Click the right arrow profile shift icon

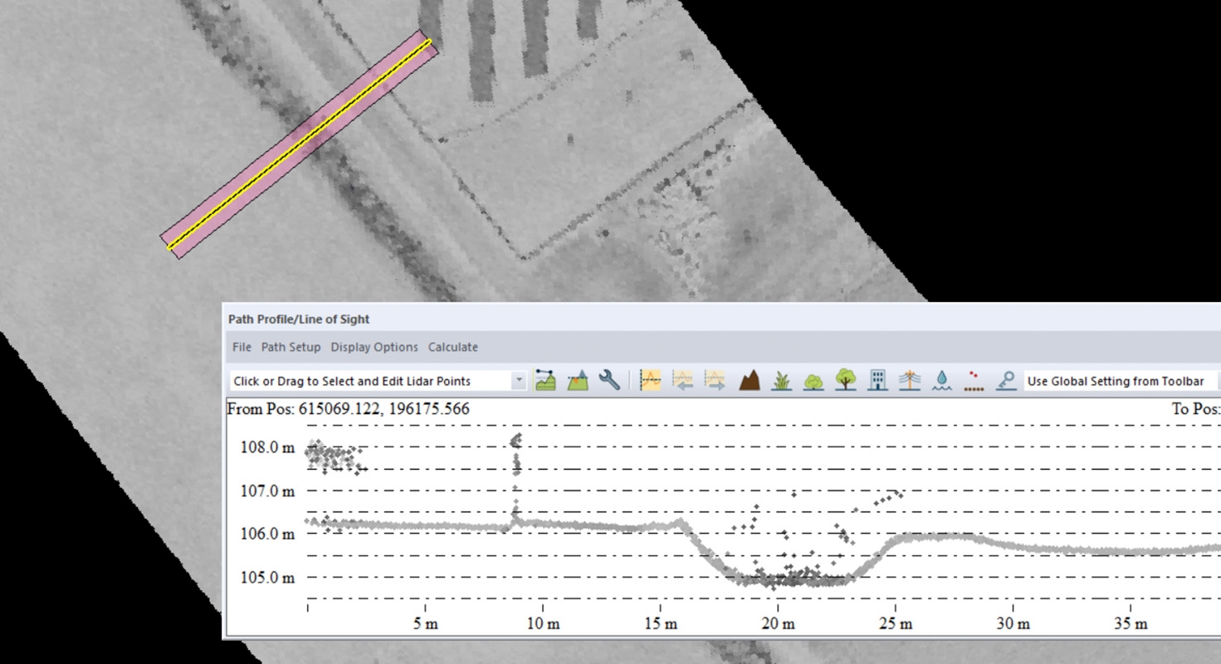(x=715, y=381)
